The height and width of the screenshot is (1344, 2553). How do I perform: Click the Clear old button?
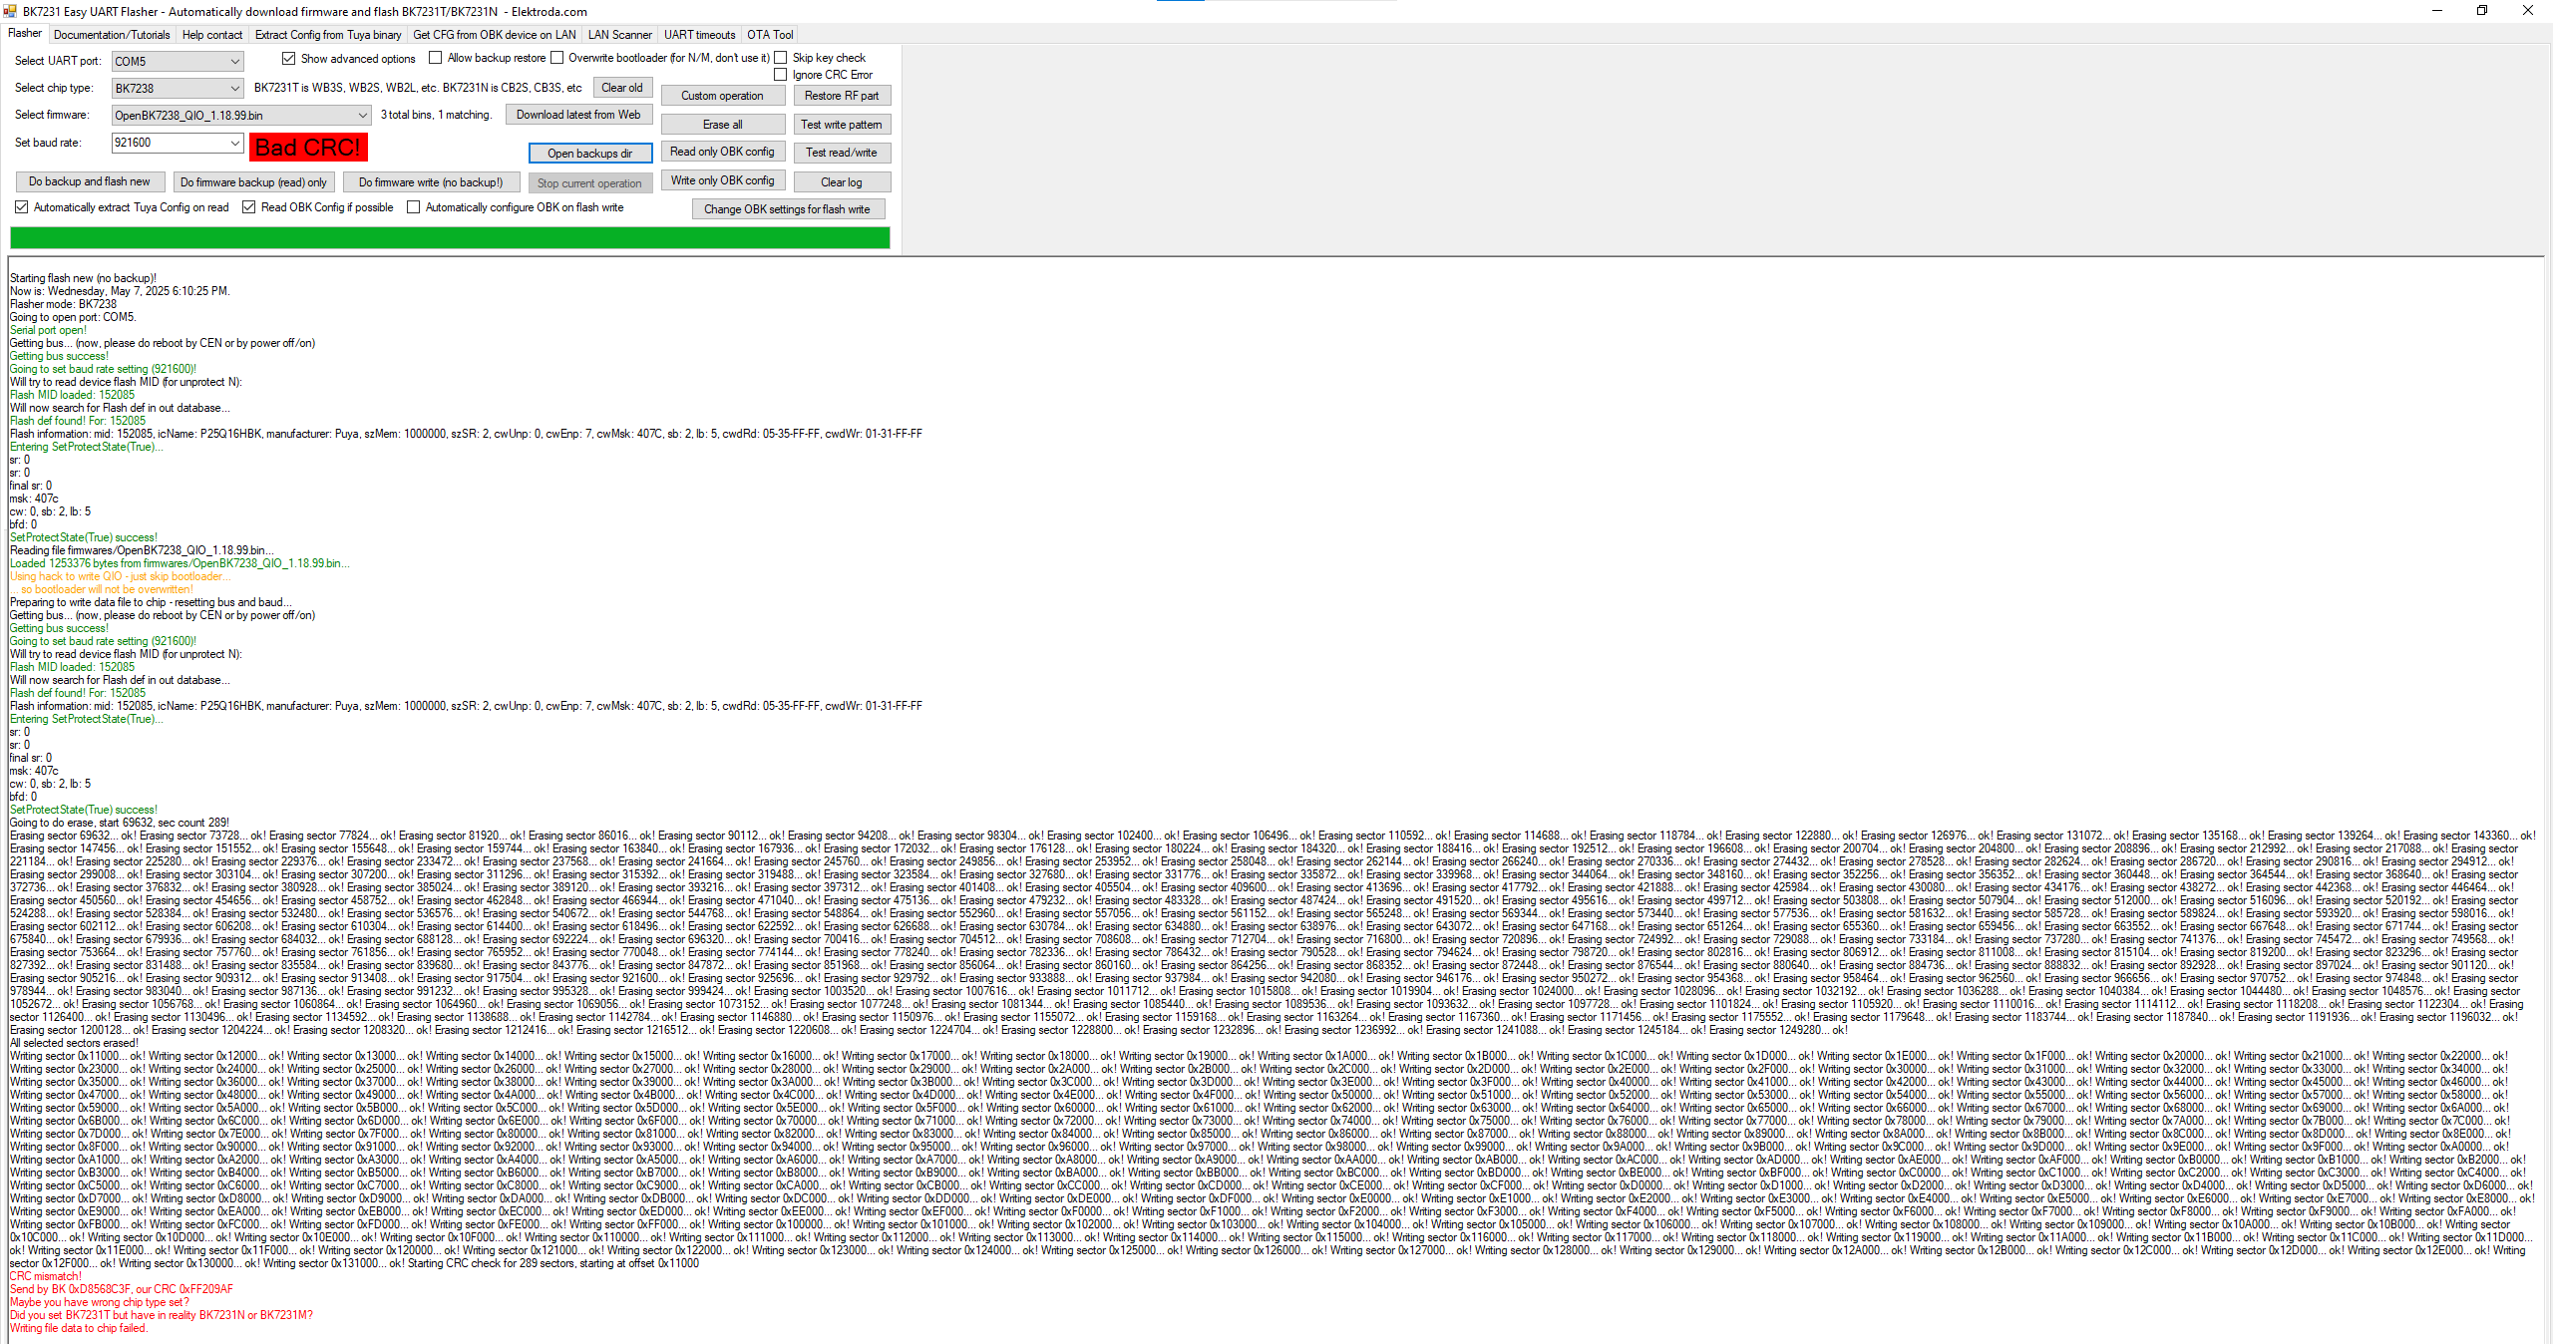click(622, 88)
